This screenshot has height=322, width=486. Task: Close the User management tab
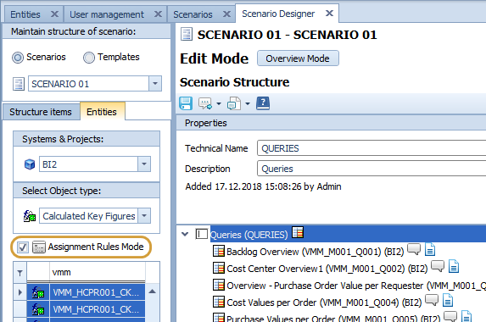158,14
